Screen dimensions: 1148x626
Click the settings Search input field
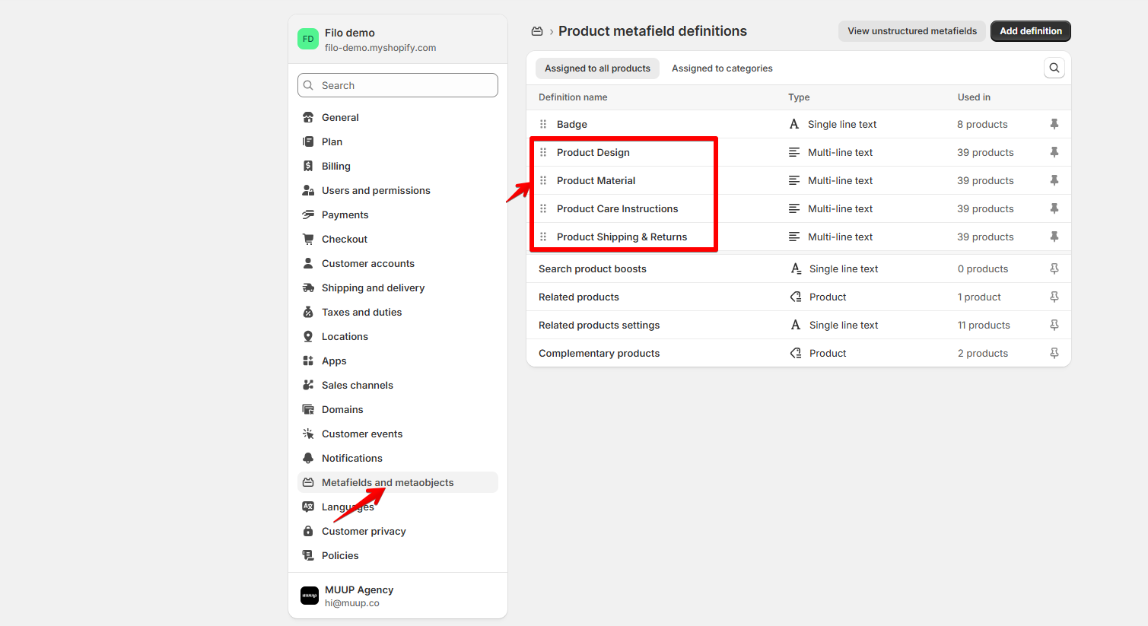(x=398, y=85)
